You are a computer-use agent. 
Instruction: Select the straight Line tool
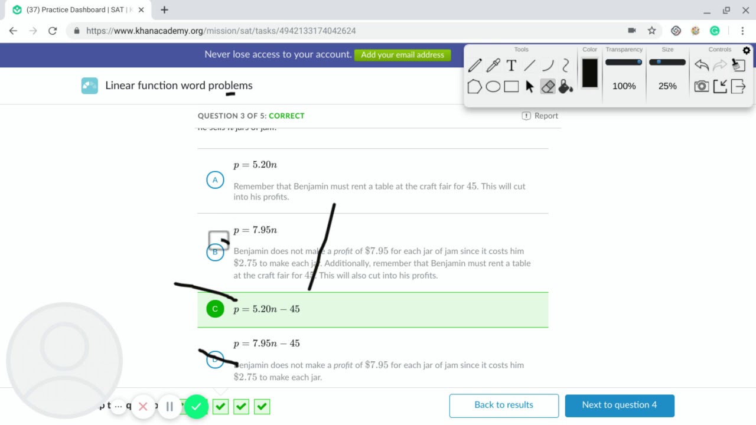[530, 65]
